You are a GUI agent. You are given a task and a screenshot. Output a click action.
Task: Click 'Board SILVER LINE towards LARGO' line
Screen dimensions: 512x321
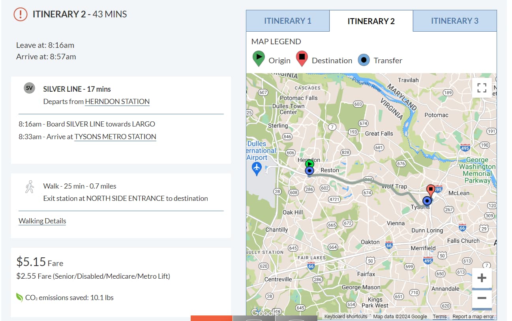coord(87,124)
